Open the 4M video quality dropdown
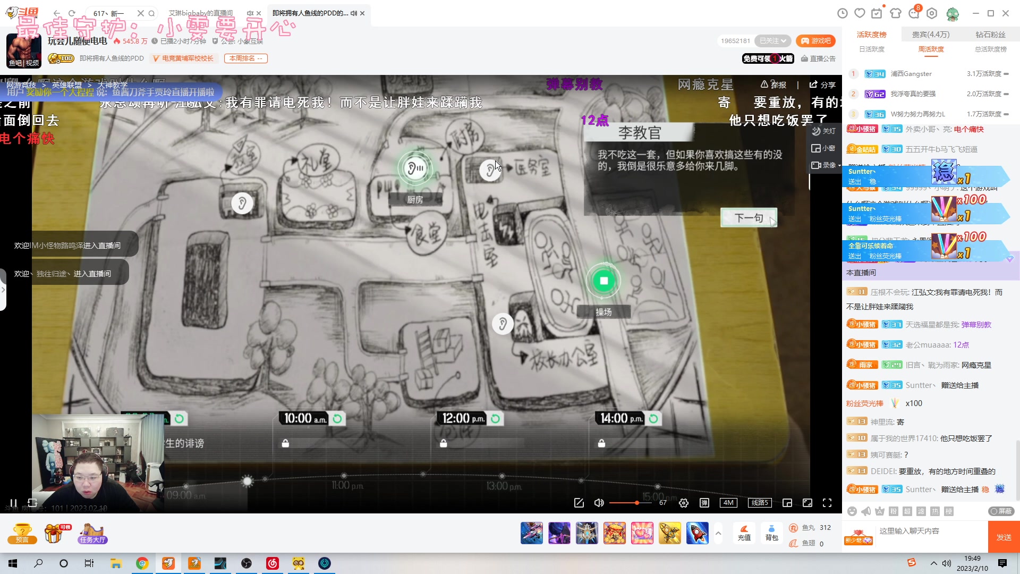This screenshot has width=1020, height=574. [728, 503]
